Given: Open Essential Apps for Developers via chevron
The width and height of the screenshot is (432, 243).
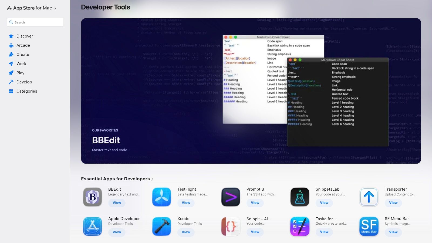Looking at the screenshot, I should 153,179.
